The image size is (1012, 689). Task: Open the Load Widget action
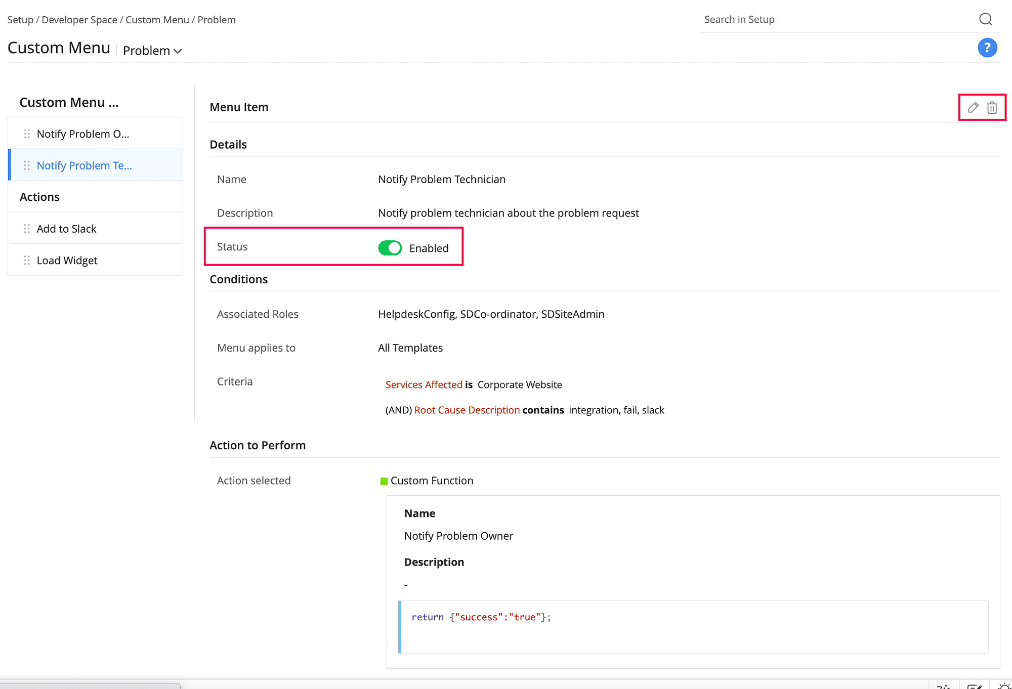click(67, 260)
